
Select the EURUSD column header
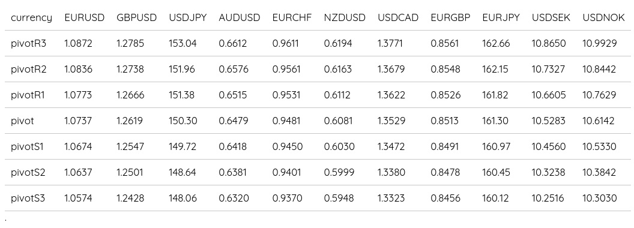pos(85,18)
